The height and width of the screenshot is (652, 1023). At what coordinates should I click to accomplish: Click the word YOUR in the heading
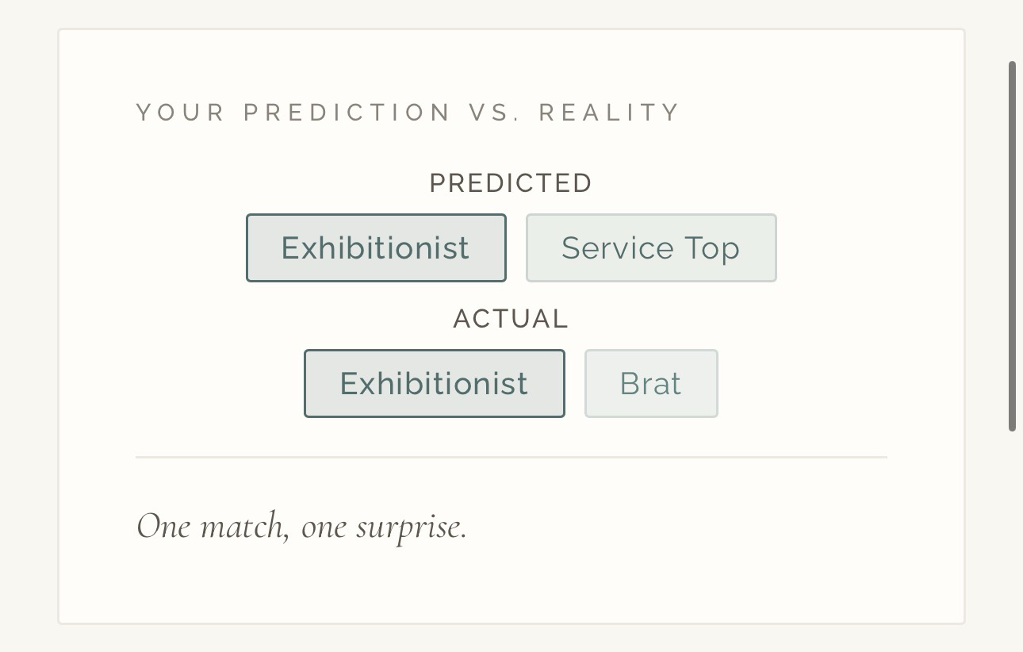pyautogui.click(x=181, y=113)
